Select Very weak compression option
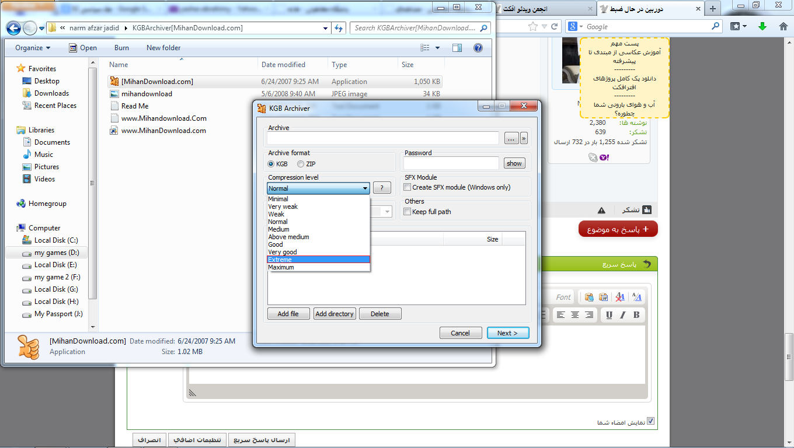Viewport: 794px width, 448px height. coord(318,206)
